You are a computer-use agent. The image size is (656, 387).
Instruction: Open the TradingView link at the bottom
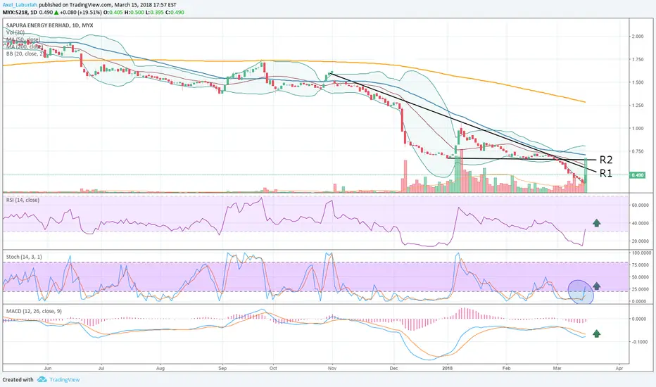[65, 380]
